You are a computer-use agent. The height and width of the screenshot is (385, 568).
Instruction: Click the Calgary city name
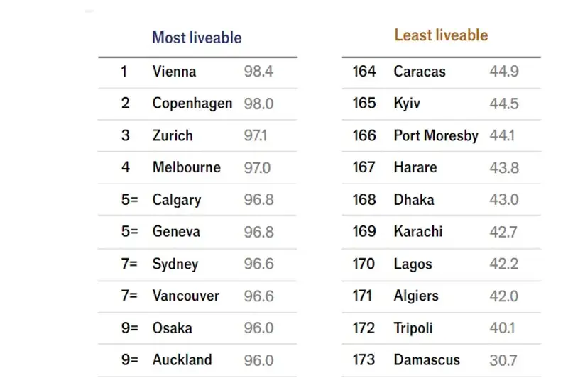coord(176,200)
